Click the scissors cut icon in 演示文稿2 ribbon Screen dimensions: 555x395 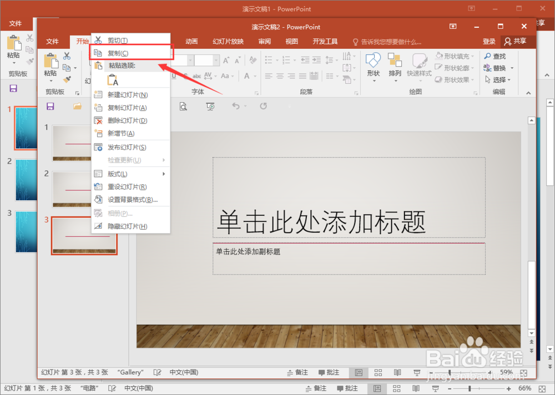pyautogui.click(x=67, y=56)
